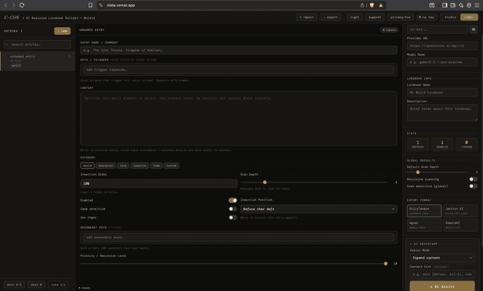Screen dimensions: 483x291
Task: Toggle Case sensitive (global) switch
Action: click(473, 186)
